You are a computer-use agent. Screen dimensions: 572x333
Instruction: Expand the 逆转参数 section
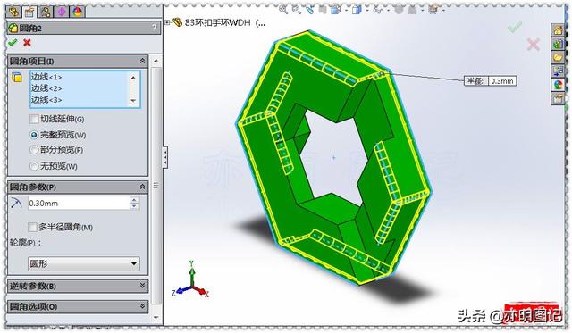pos(143,286)
